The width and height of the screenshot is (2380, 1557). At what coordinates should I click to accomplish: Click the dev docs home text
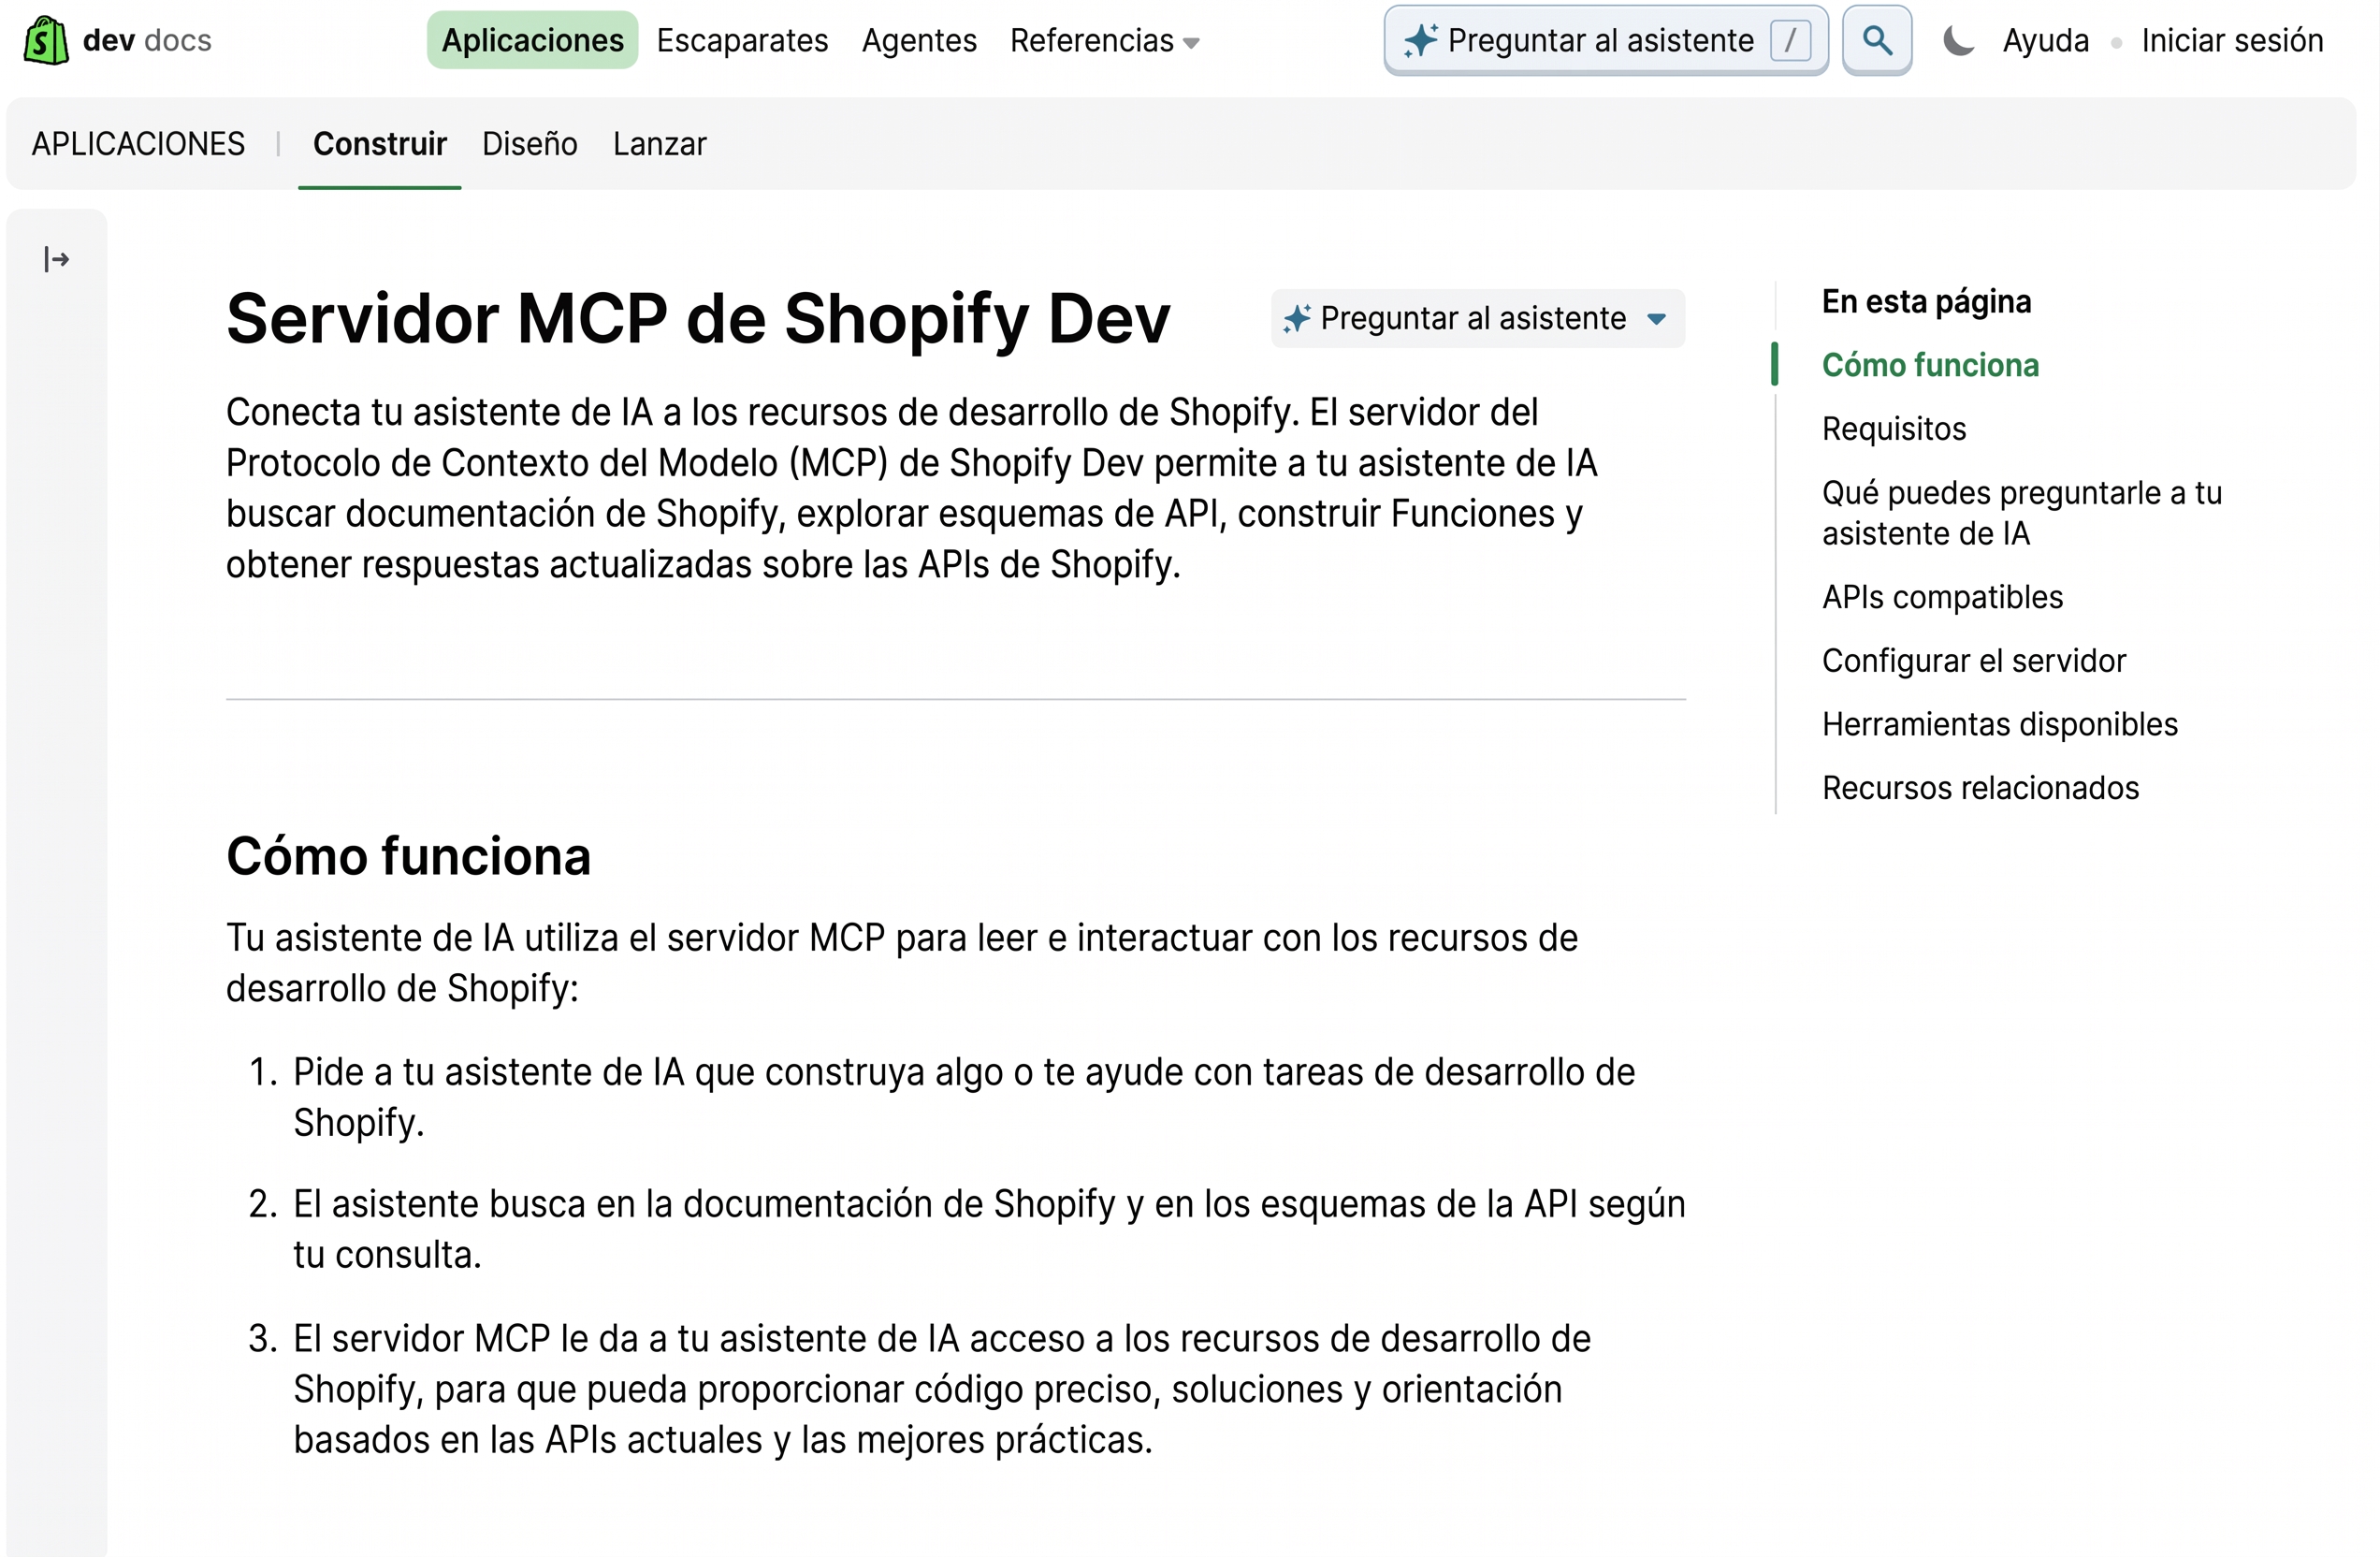pos(148,41)
